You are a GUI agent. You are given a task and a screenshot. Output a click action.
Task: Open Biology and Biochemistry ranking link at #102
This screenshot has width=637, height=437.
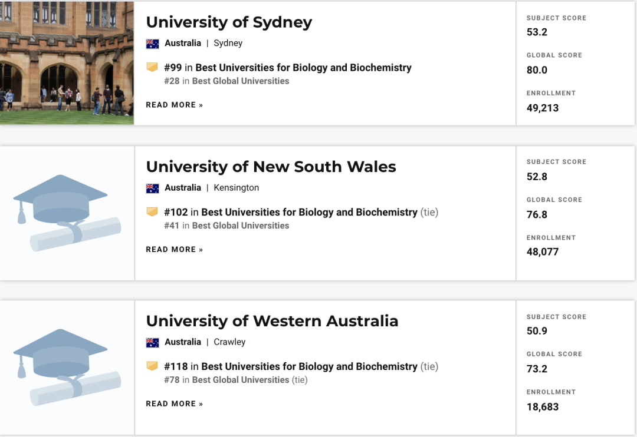[x=310, y=212]
